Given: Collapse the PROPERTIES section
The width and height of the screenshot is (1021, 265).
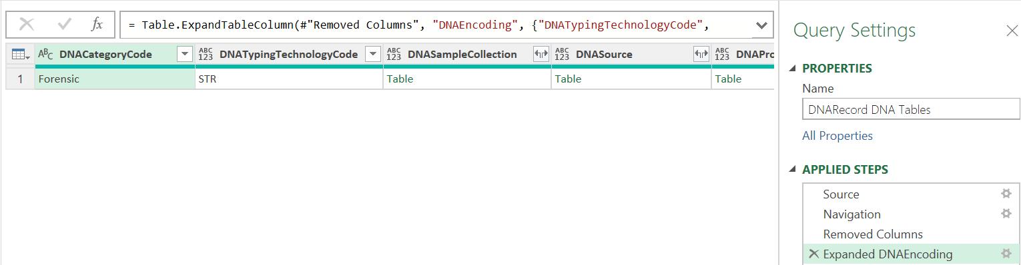Looking at the screenshot, I should coord(793,69).
